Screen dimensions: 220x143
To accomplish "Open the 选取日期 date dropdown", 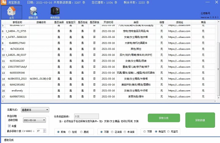I will point(34,120).
